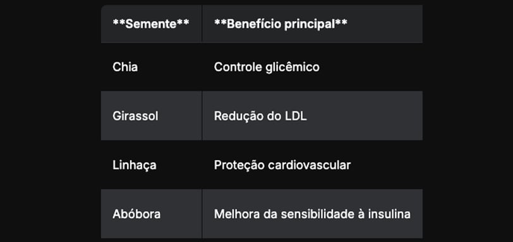The width and height of the screenshot is (513, 242).
Task: Select the Chia cell
Action: [x=152, y=67]
